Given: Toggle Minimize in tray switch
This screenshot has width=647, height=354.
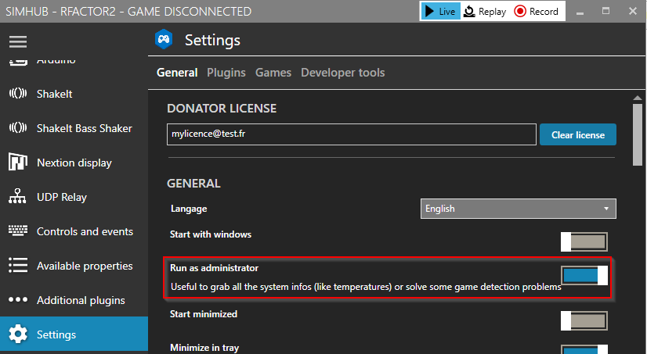Looking at the screenshot, I should (x=584, y=349).
